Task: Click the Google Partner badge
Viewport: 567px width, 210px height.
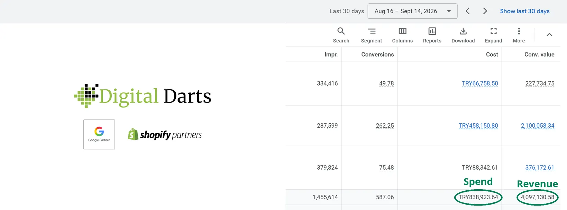Action: [x=99, y=134]
